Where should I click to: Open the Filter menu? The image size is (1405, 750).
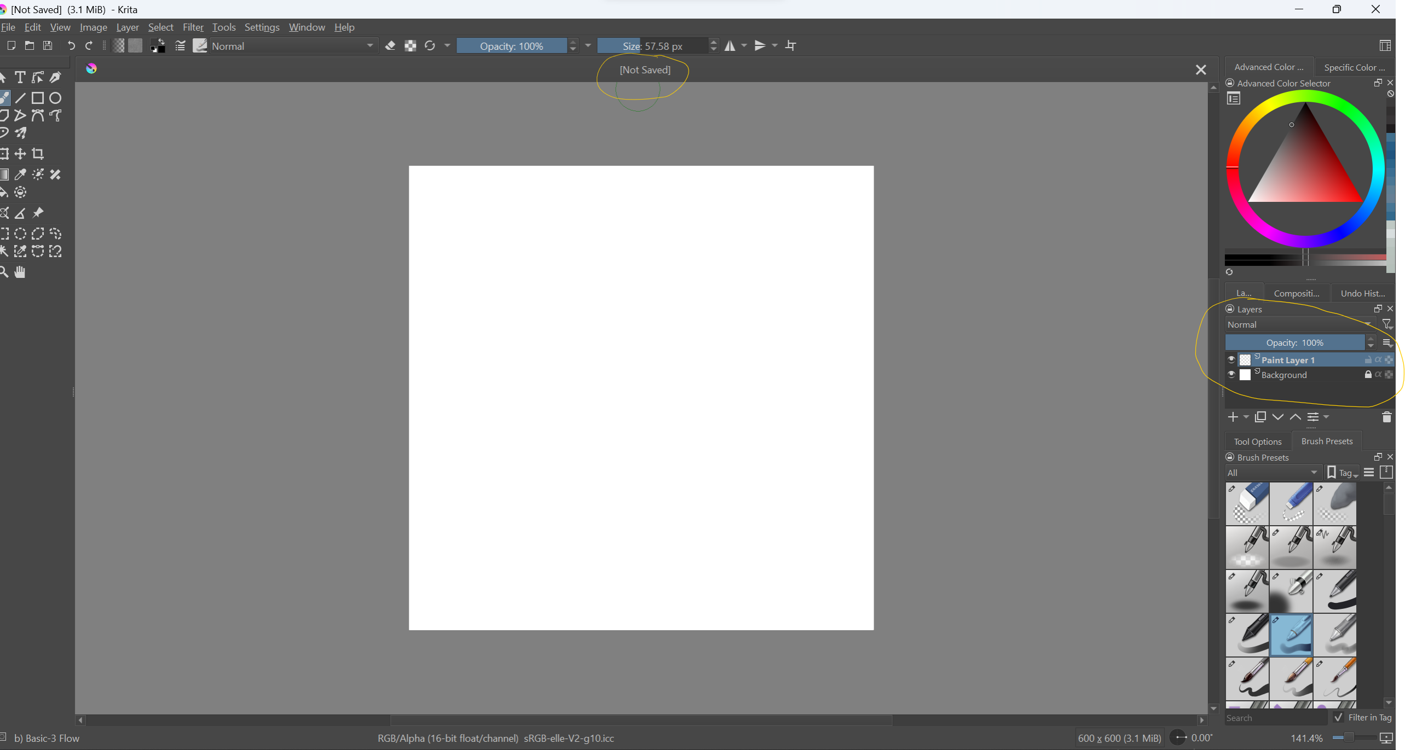pyautogui.click(x=193, y=27)
